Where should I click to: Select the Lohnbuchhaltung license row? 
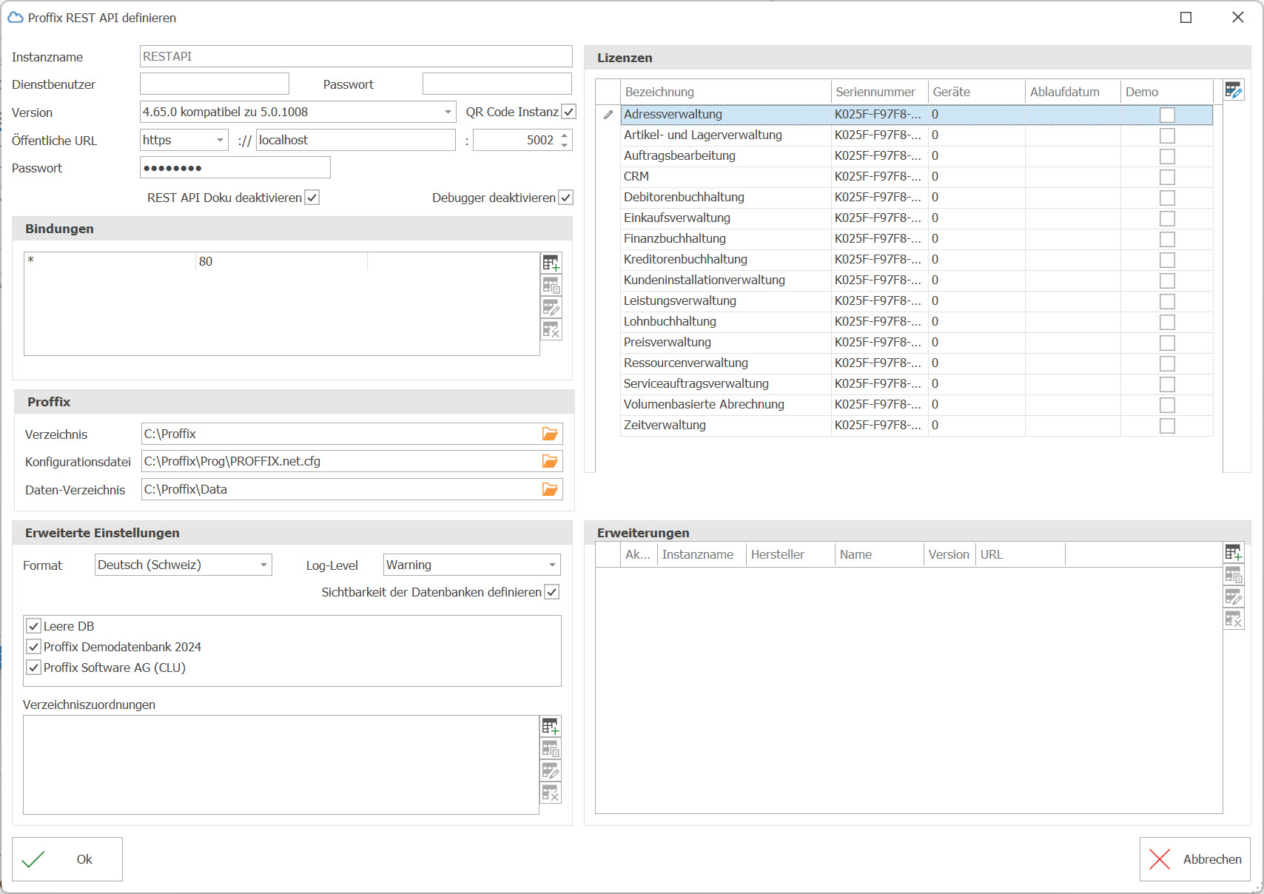tap(916, 321)
